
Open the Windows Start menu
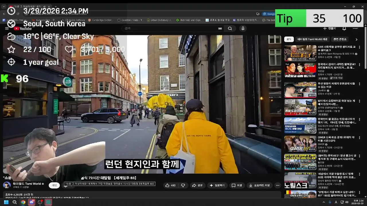6,202
